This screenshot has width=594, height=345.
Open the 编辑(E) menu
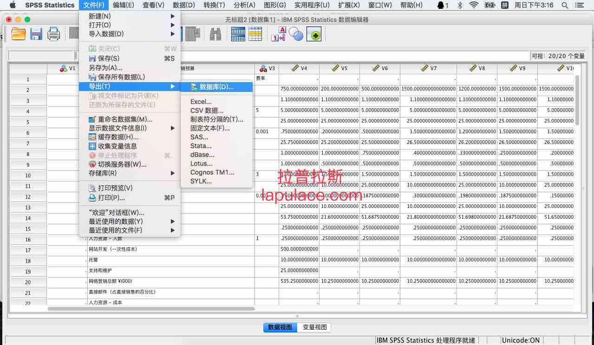124,5
